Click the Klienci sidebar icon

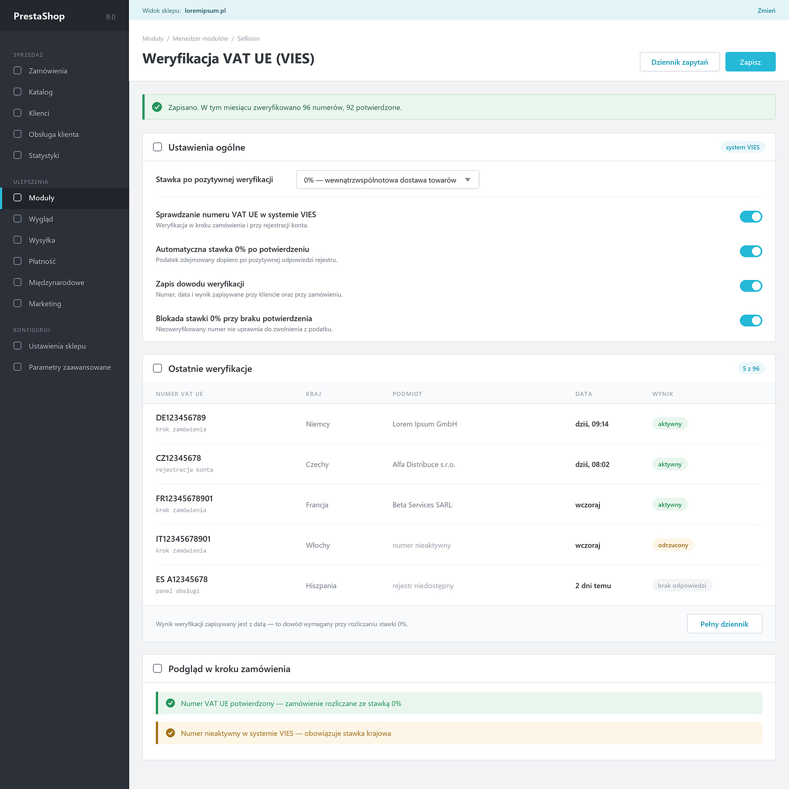17,113
